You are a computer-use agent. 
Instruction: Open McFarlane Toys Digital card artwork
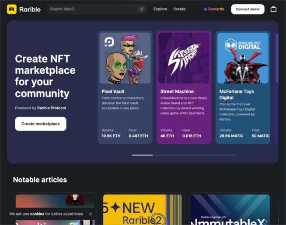(x=243, y=58)
